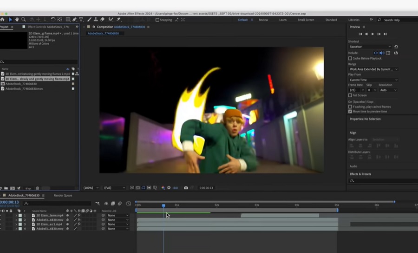Open the Resolution Auto dropdown
This screenshot has height=253, width=418.
pyautogui.click(x=388, y=90)
